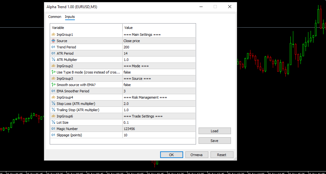Click the integer icon beside Trend Period
The width and height of the screenshot is (326, 174).
(53, 47)
